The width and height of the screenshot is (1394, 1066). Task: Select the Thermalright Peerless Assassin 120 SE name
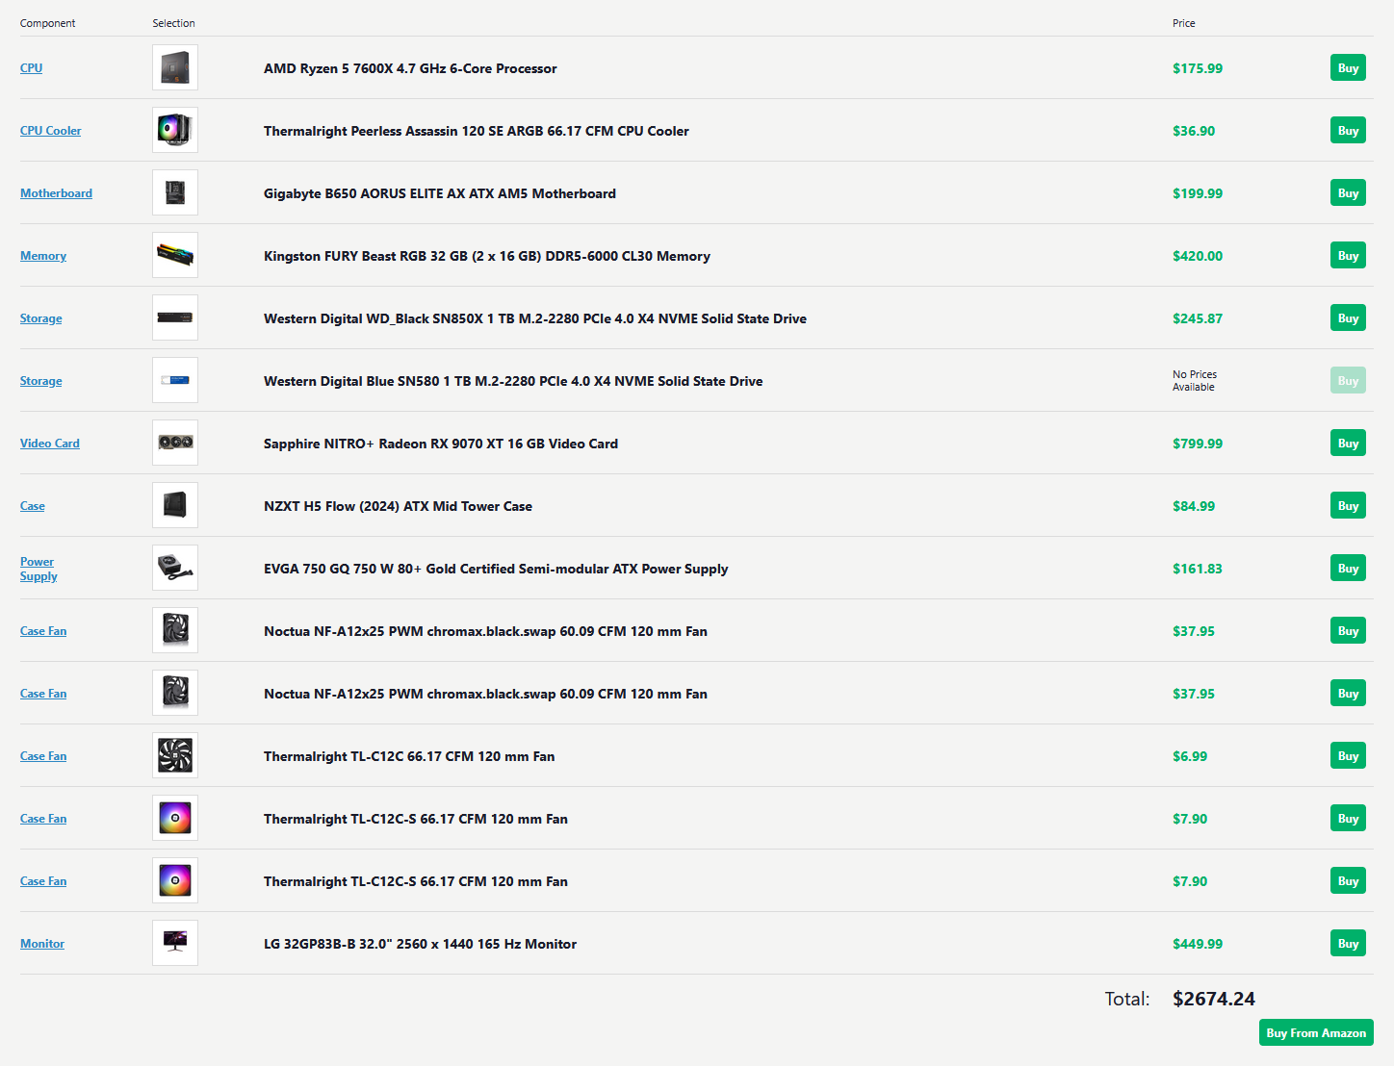coord(477,131)
